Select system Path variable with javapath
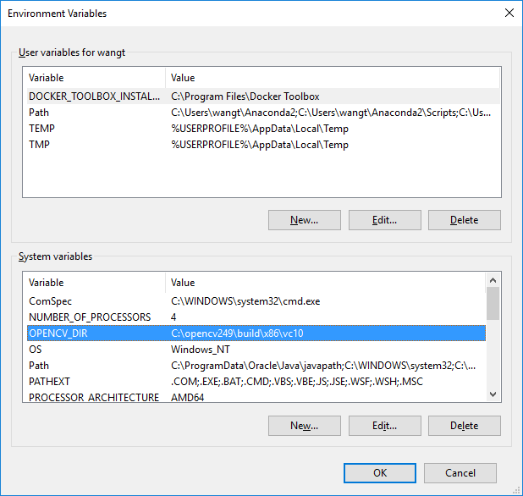The image size is (523, 496). tap(256, 366)
